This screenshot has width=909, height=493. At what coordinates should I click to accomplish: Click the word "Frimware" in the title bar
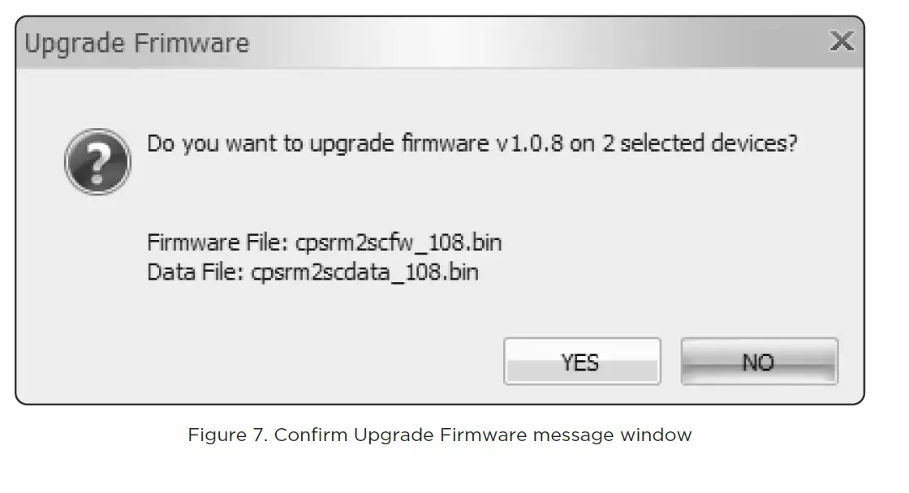[x=191, y=43]
